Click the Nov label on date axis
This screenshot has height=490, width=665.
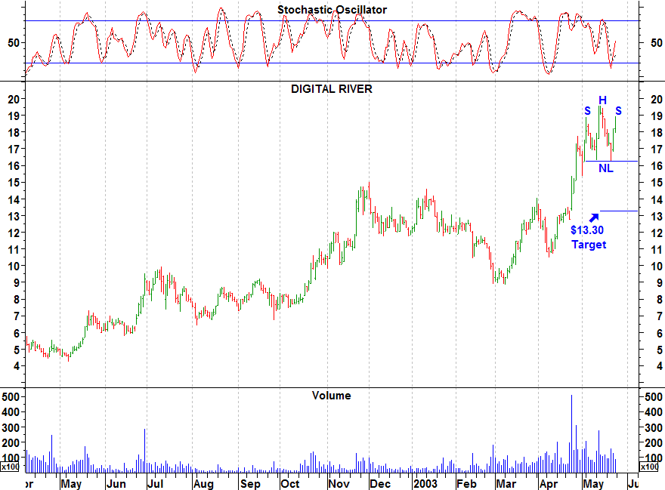pos(339,484)
